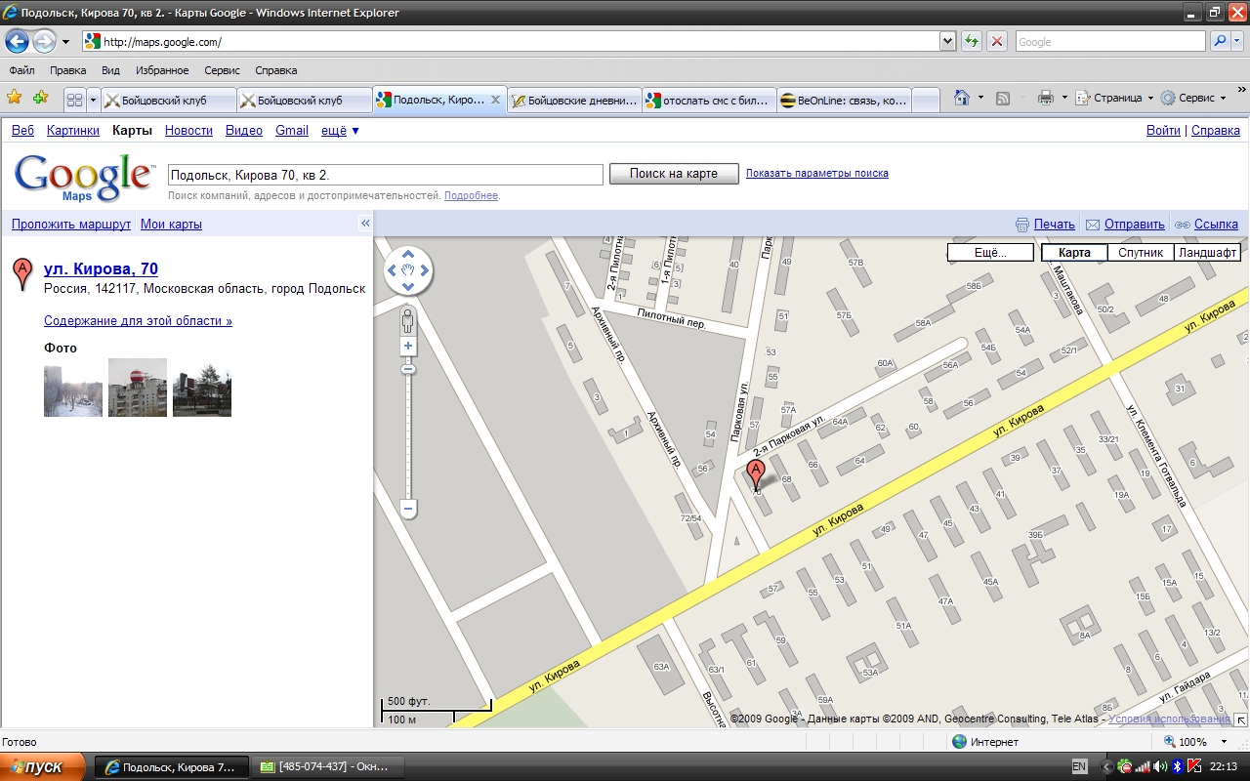Open the Favorites Center star icon
Viewport: 1250px width, 781px height.
15,98
